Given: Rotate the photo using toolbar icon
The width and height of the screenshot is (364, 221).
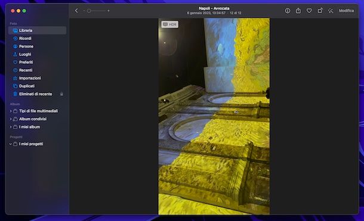Looking at the screenshot, I should [320, 11].
